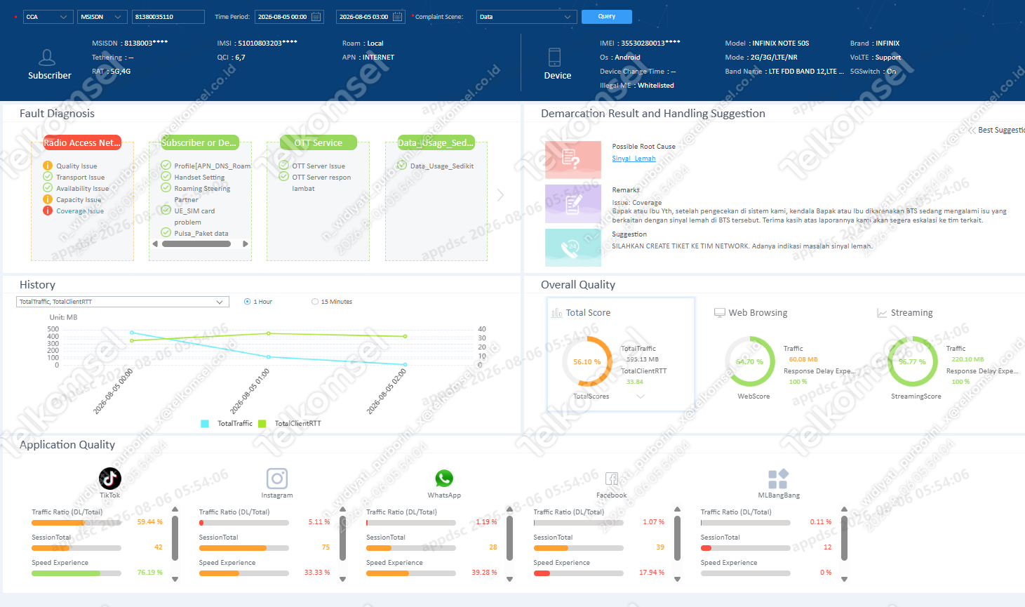This screenshot has width=1025, height=607.
Task: Click the start time period field
Action: (x=289, y=17)
